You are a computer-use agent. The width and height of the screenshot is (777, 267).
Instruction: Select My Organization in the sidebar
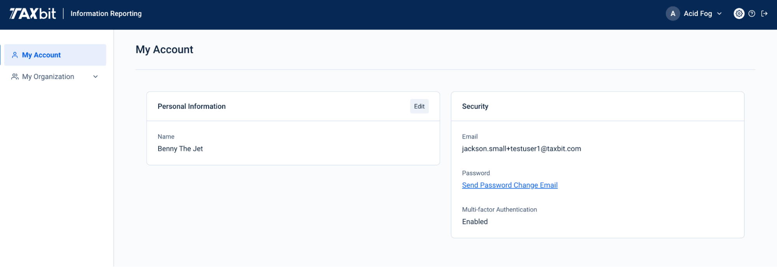[48, 77]
